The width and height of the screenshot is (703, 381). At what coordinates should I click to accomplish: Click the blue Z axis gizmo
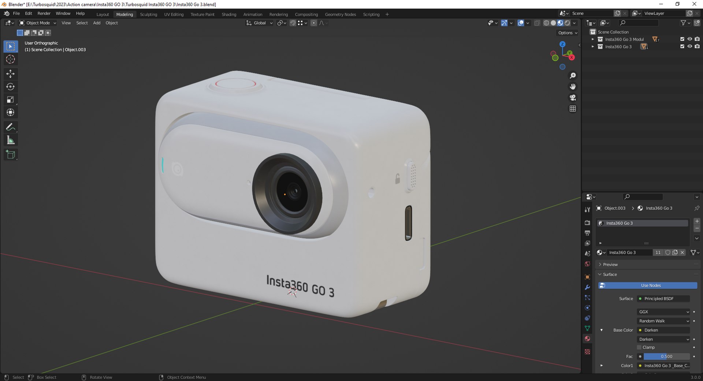[562, 44]
